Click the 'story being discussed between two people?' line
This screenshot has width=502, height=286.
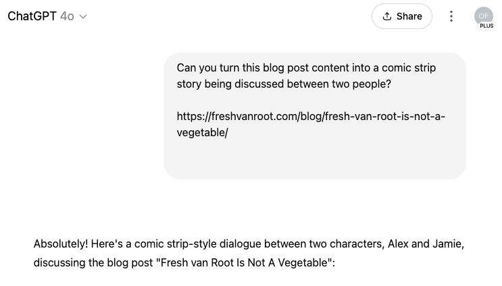coord(284,84)
